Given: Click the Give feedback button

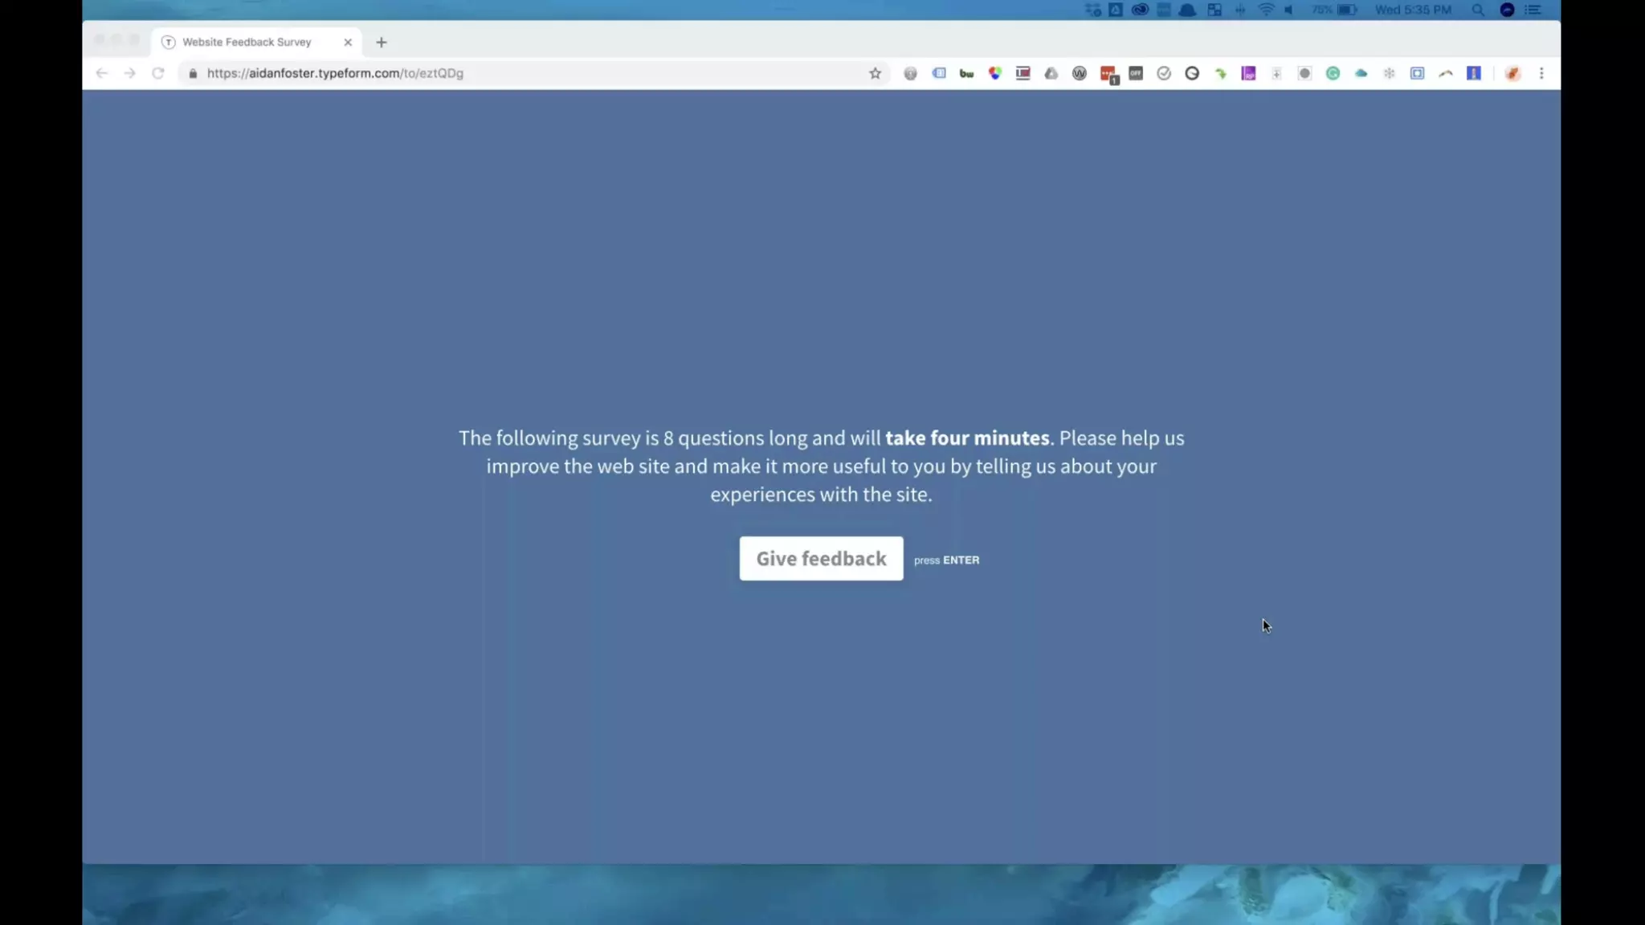Looking at the screenshot, I should pyautogui.click(x=821, y=558).
